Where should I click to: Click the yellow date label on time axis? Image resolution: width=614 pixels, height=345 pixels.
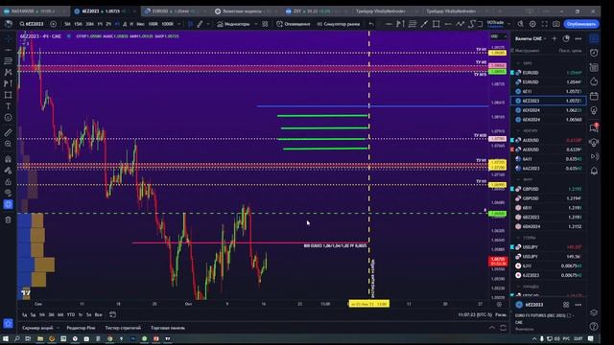coord(368,304)
